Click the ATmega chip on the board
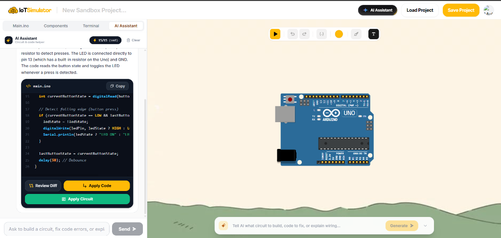 tap(343, 143)
